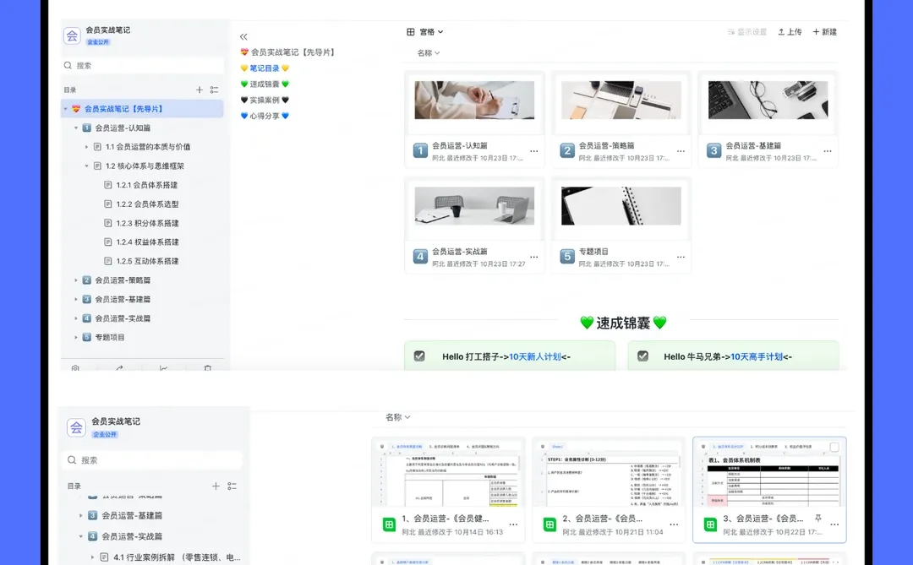Click green sheet icon of 2、会员运营 card
Screen dimensions: 913x565
549,524
